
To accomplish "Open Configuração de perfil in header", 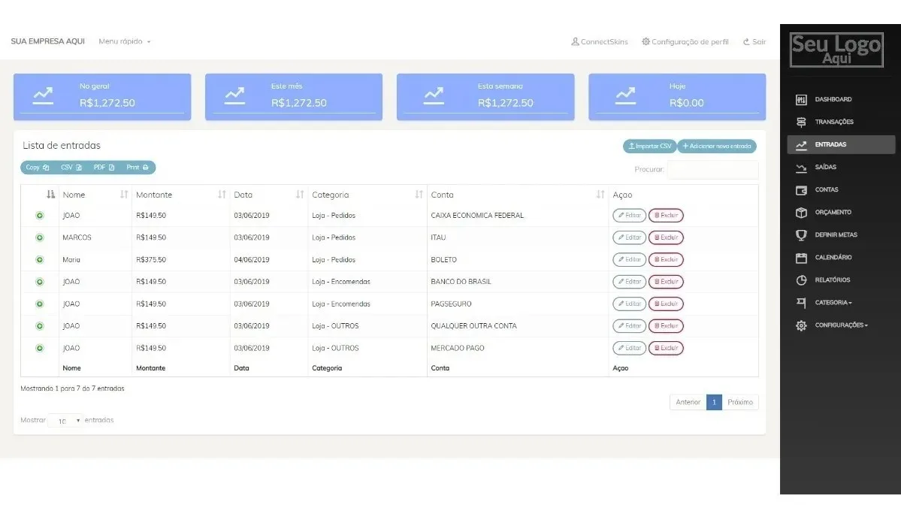I will pyautogui.click(x=685, y=42).
